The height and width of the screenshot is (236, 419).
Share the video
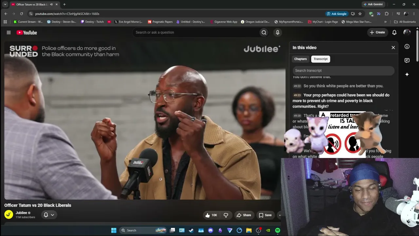[244, 215]
